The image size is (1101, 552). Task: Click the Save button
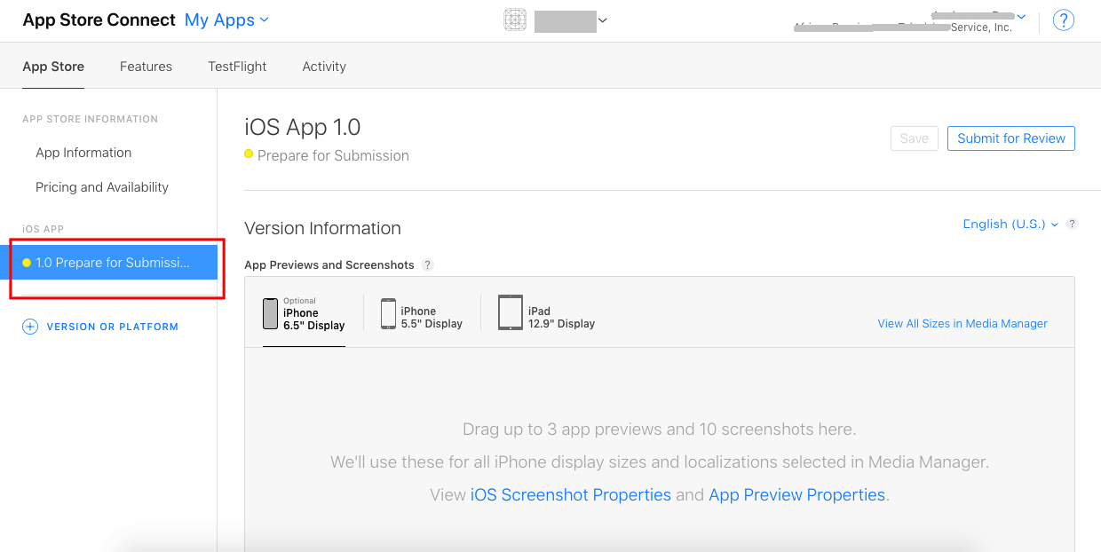tap(915, 138)
